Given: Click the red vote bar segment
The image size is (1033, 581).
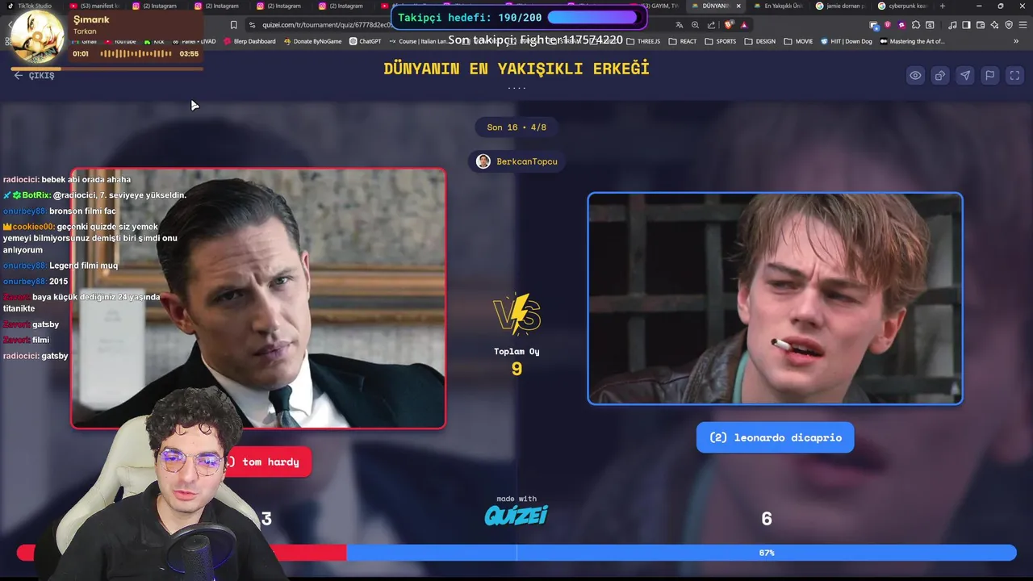Looking at the screenshot, I should pos(182,553).
